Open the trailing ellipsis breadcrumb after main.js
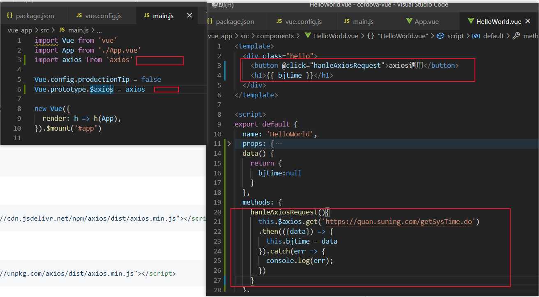The width and height of the screenshot is (539, 297). pos(99,30)
